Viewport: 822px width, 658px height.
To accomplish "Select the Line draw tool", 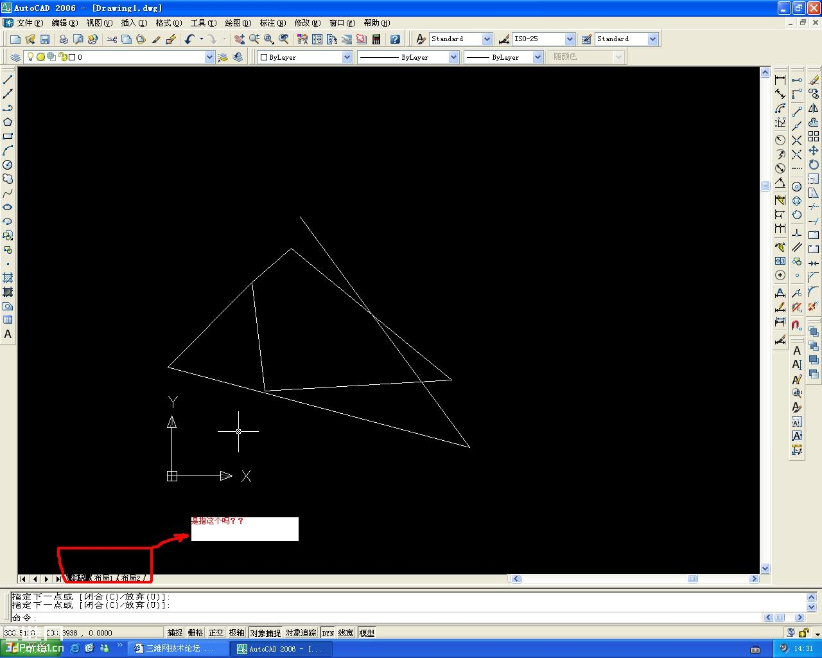I will tap(8, 80).
